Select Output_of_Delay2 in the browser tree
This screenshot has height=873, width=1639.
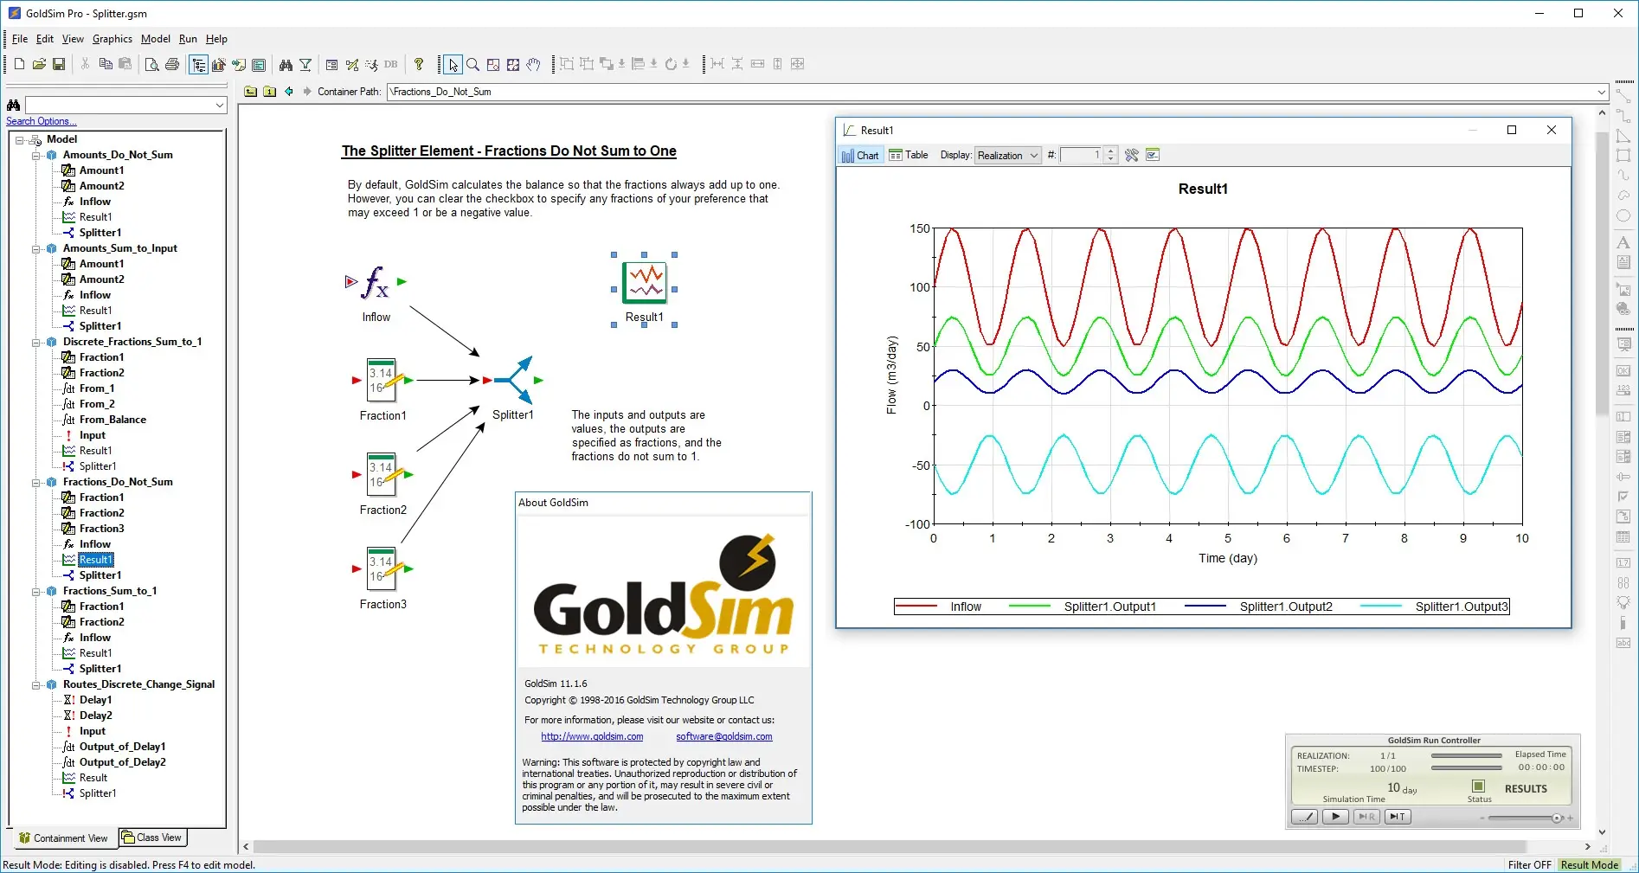click(x=122, y=762)
